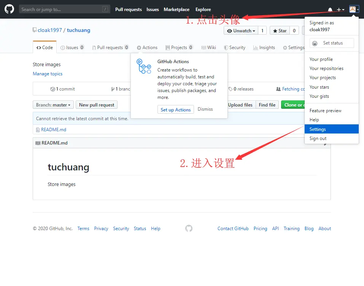Go to Marketplace in the header
This screenshot has height=286, width=364.
click(176, 10)
